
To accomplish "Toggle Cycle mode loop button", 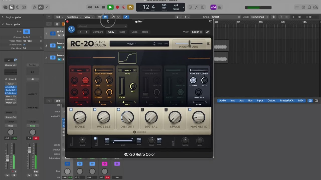I will click(130, 7).
